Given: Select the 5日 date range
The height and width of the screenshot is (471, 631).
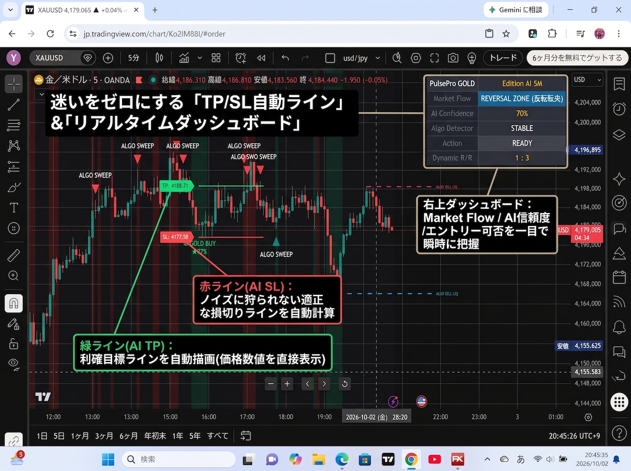Looking at the screenshot, I should [59, 436].
